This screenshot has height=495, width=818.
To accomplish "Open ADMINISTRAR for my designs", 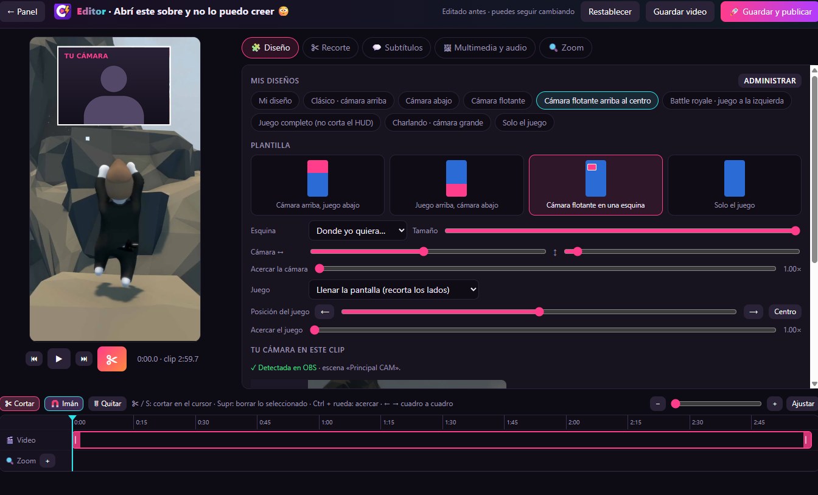I will [769, 80].
